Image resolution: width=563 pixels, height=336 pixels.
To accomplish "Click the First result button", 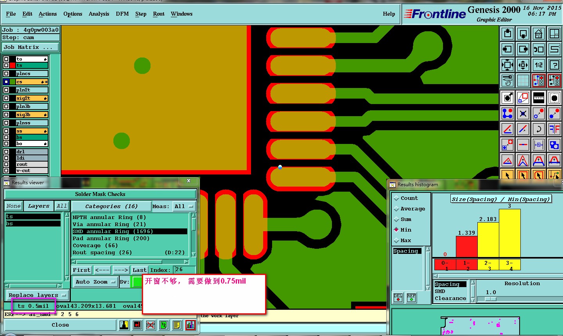I will click(x=82, y=270).
